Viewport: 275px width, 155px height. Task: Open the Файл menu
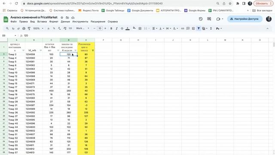[13, 22]
